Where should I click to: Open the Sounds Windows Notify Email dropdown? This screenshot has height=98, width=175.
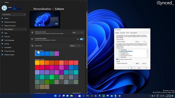click(125, 63)
